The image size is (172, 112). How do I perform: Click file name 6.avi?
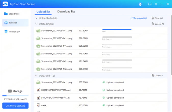(43, 105)
